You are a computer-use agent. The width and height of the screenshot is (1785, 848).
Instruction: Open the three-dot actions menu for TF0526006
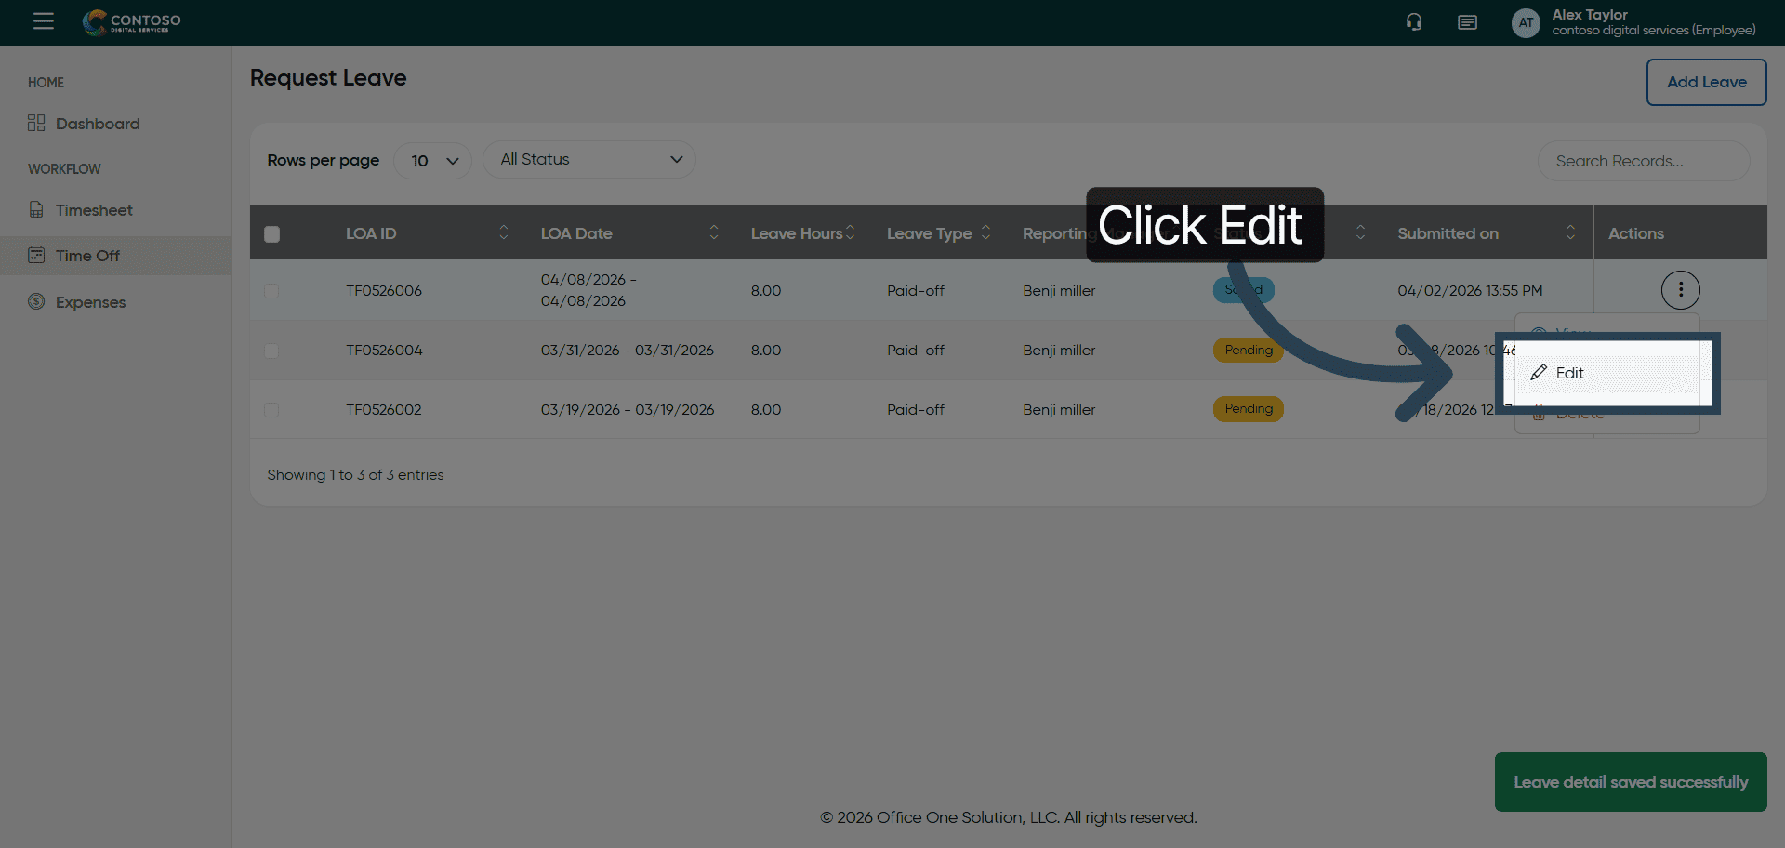coord(1680,290)
